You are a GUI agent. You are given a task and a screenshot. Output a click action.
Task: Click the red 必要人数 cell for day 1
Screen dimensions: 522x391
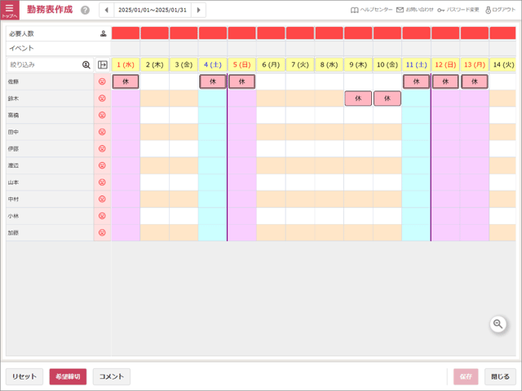pos(126,33)
